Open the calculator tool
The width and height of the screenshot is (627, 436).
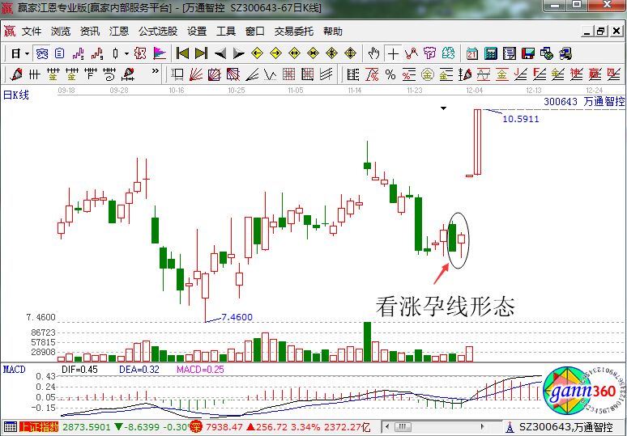[490, 53]
